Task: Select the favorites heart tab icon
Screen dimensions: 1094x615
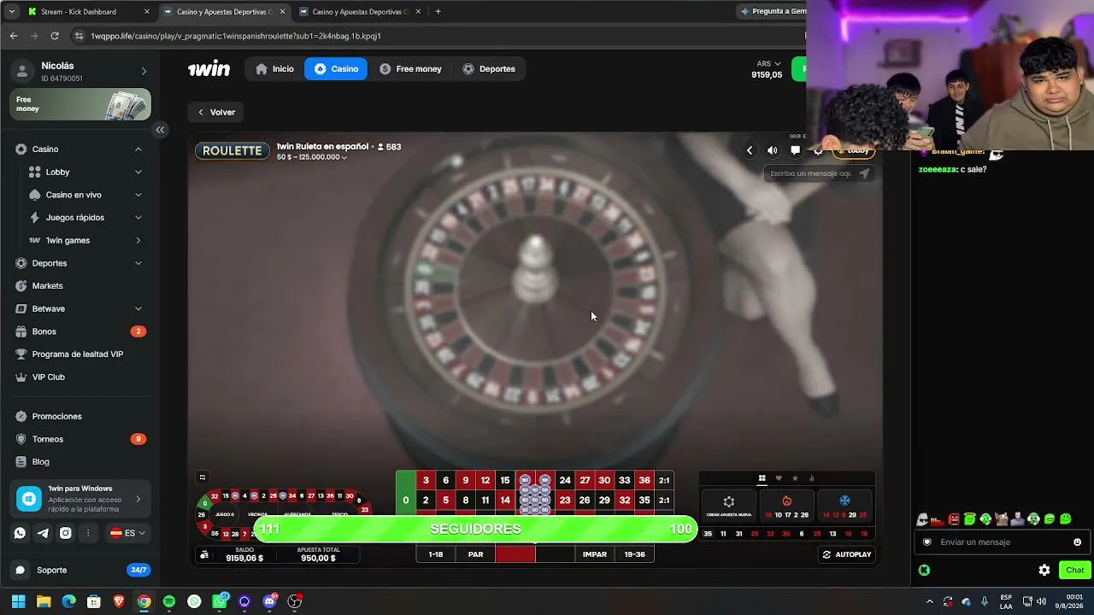Action: click(778, 478)
